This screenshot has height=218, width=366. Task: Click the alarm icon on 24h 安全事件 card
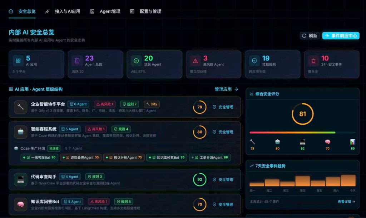click(313, 61)
